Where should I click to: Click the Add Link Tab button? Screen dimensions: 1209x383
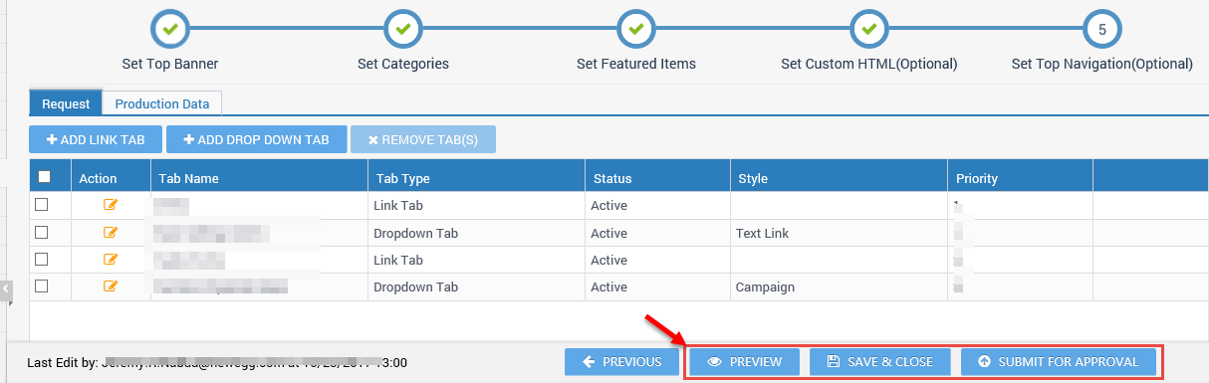click(96, 139)
